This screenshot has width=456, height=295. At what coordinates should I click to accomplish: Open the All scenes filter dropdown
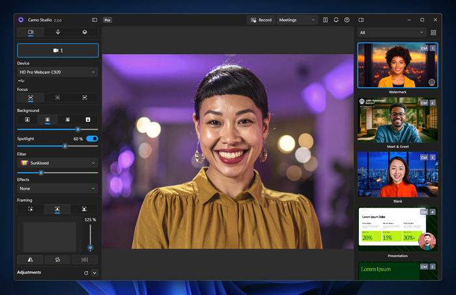392,33
